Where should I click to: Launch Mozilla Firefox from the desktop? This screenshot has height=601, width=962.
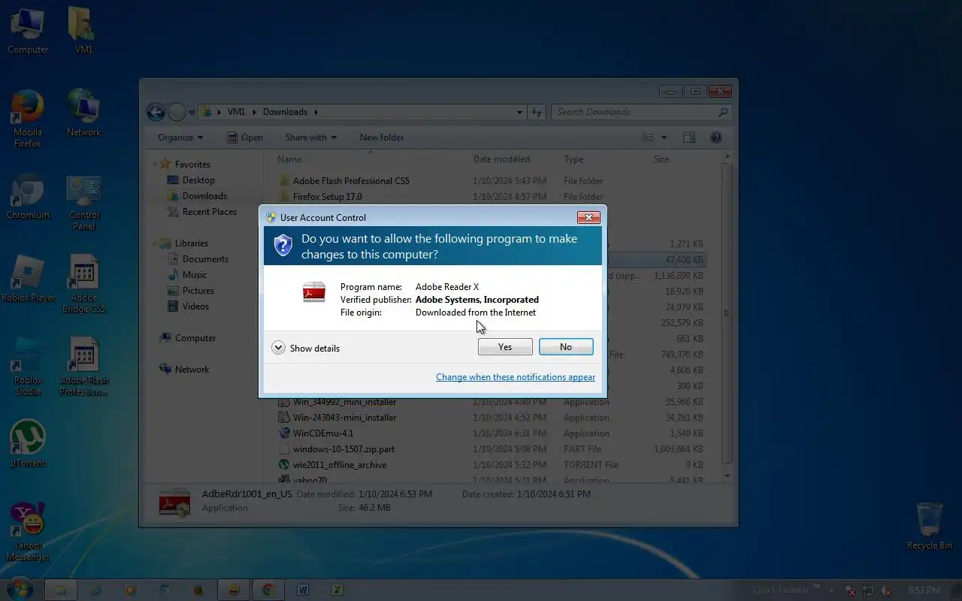coord(28,119)
